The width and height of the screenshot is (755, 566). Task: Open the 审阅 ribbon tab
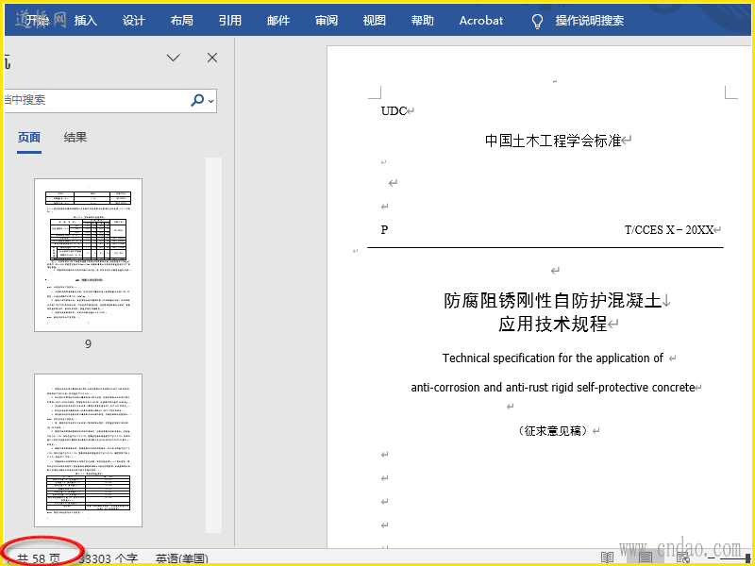coord(327,20)
